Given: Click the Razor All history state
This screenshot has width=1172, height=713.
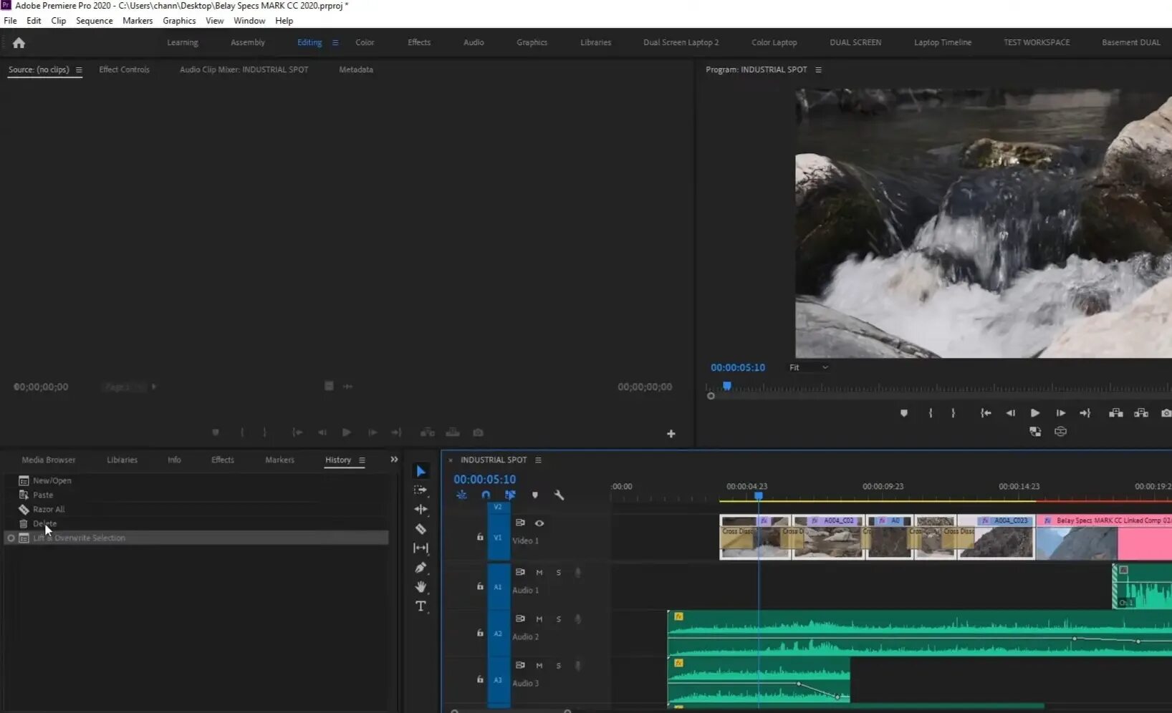Looking at the screenshot, I should [x=49, y=510].
